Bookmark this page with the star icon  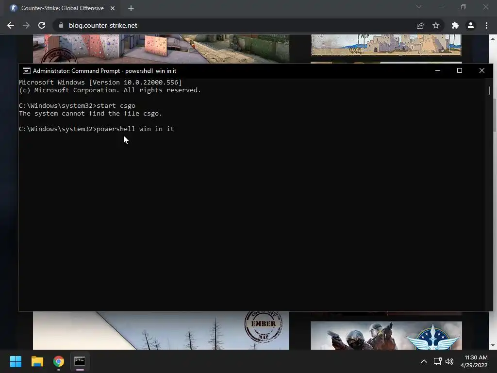pos(436,25)
